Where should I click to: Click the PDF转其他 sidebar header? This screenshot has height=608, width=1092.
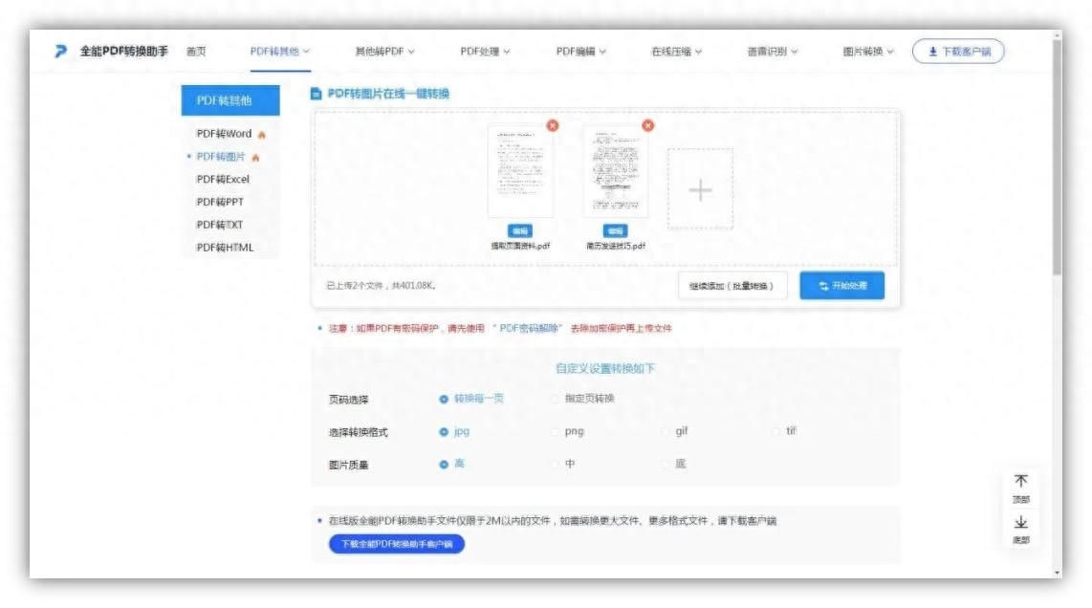point(230,100)
